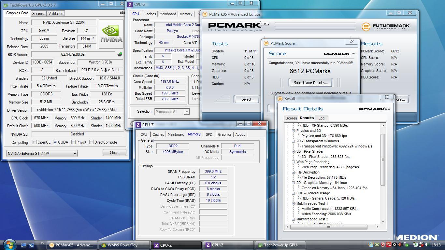
Task: Toggle the DirectCompute checkbox in GPU-Z
Action: [92, 142]
